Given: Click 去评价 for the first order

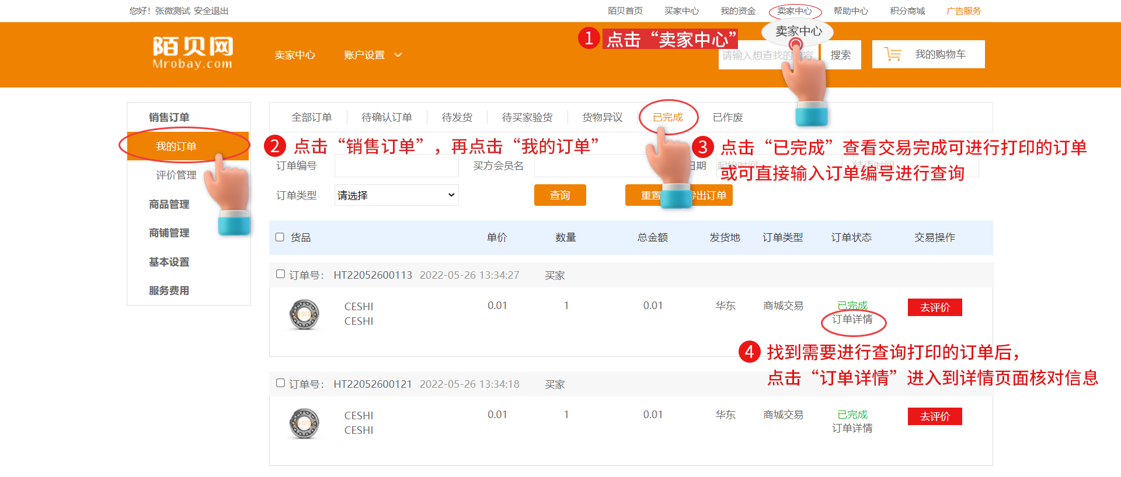Looking at the screenshot, I should tap(934, 307).
